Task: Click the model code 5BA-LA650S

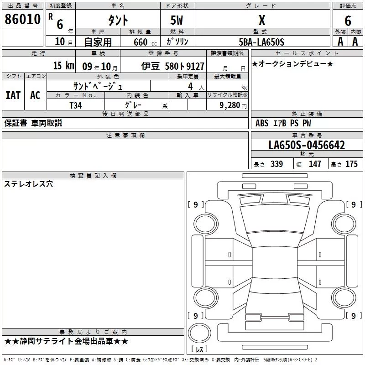Action: coord(262,42)
